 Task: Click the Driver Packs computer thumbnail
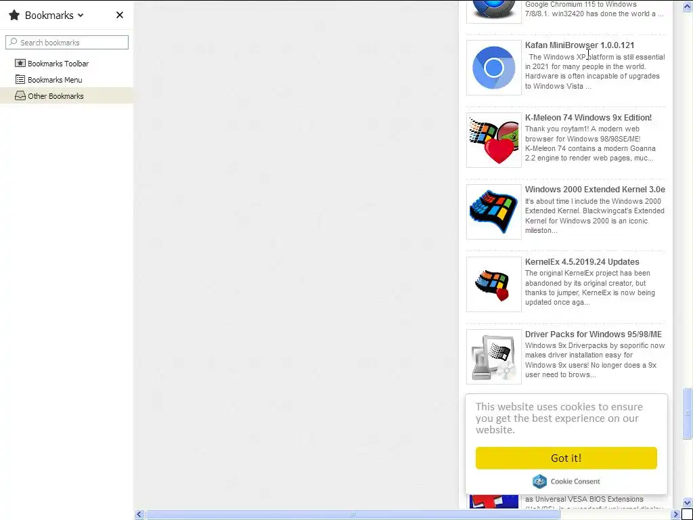[493, 357]
